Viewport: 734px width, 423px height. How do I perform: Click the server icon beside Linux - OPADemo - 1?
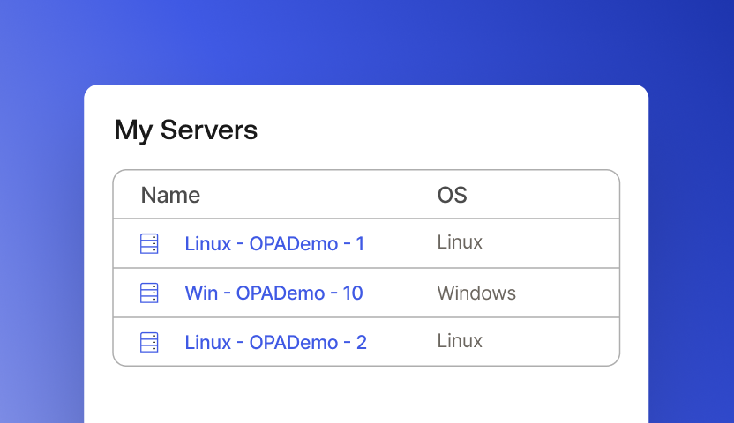(149, 244)
